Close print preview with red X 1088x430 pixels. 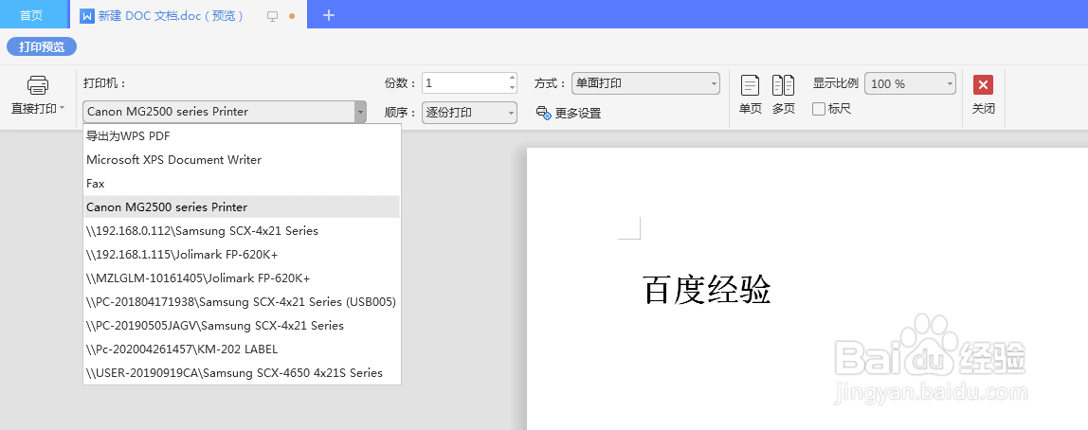tap(983, 84)
